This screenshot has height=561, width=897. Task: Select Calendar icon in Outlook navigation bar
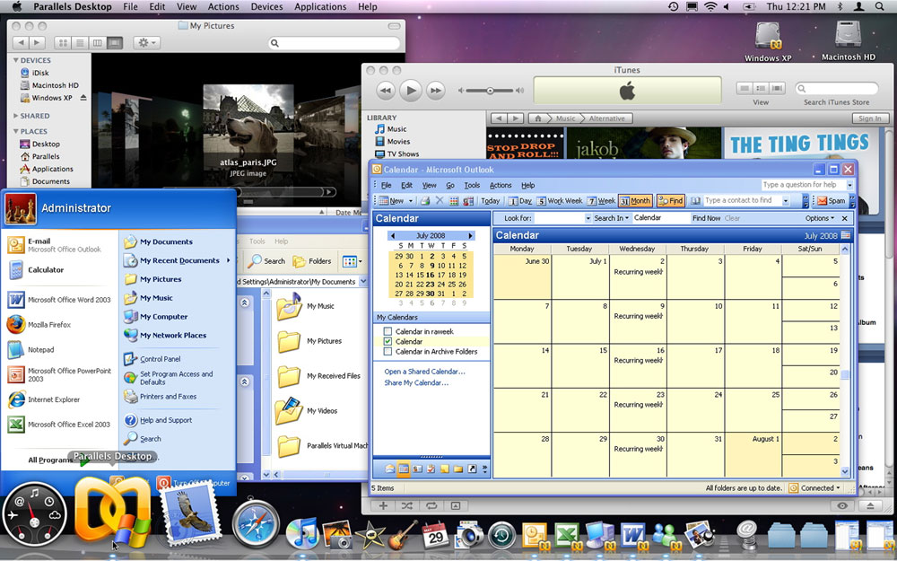click(x=404, y=469)
